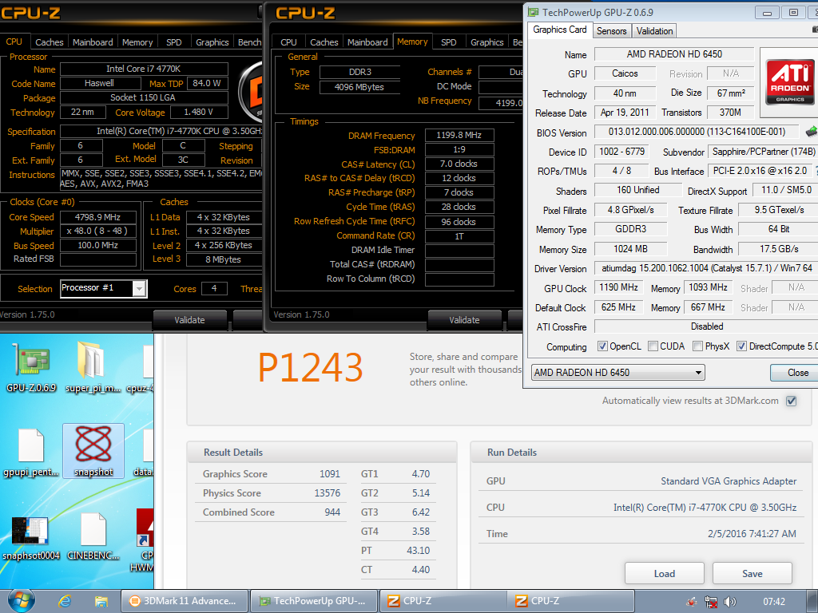This screenshot has width=818, height=613.
Task: Click the 3DMark 11 Advanced taskbar button
Action: click(x=183, y=601)
